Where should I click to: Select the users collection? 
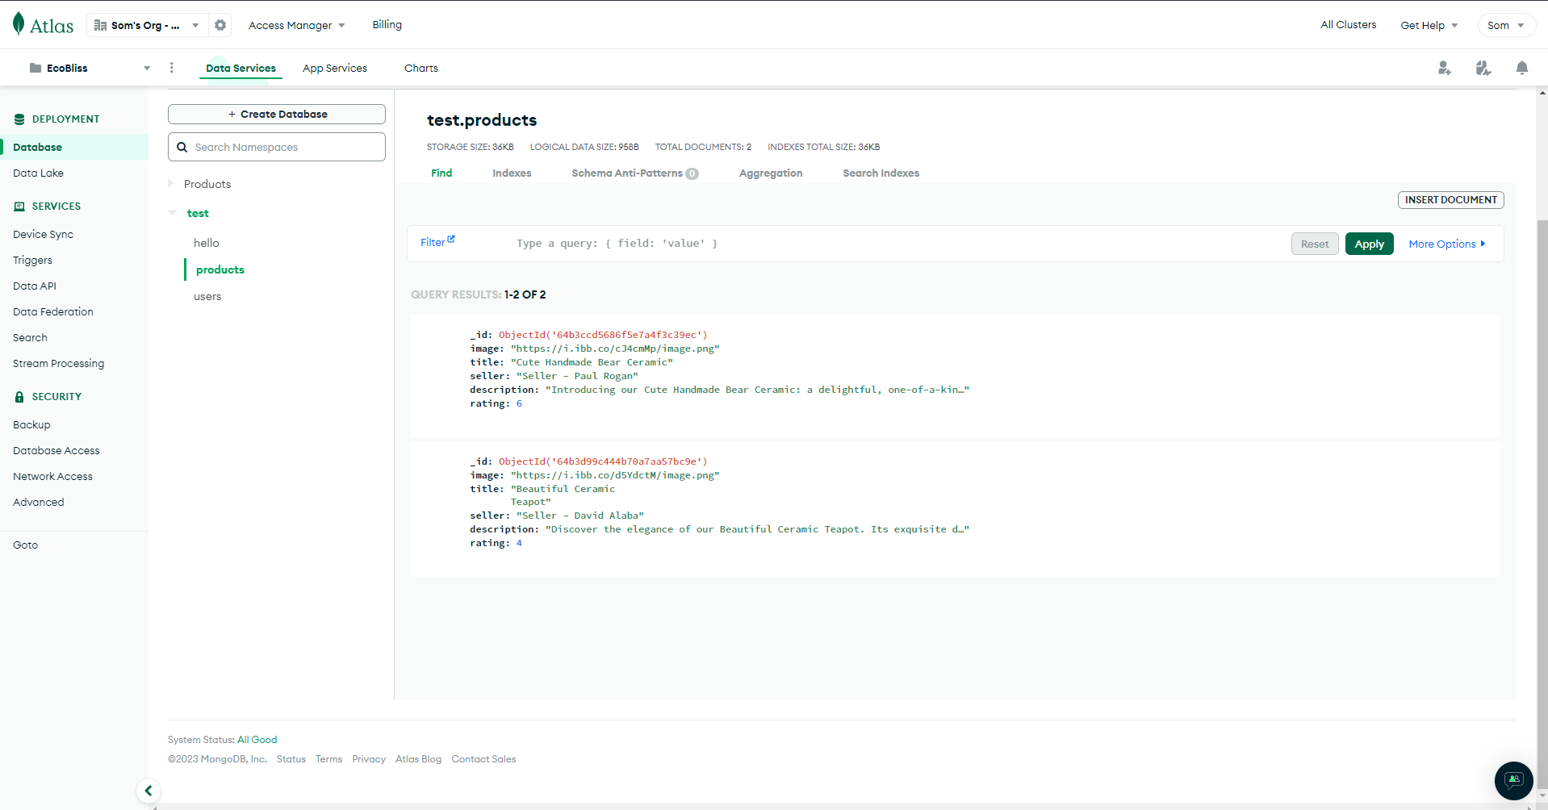pyautogui.click(x=207, y=296)
